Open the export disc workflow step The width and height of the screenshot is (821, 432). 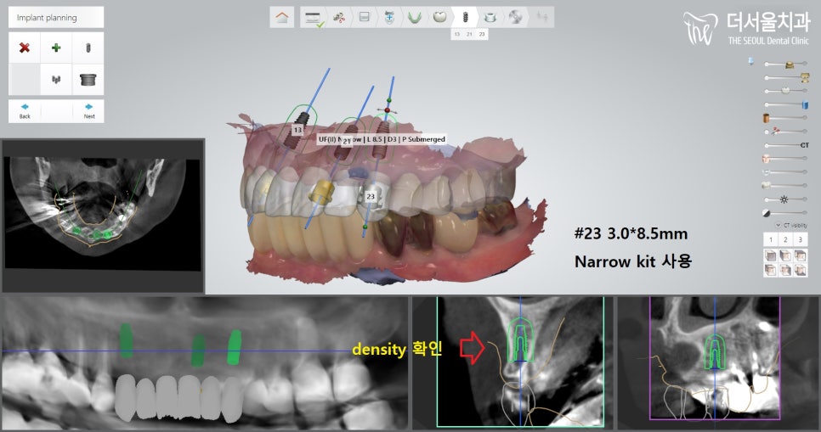[x=515, y=17]
